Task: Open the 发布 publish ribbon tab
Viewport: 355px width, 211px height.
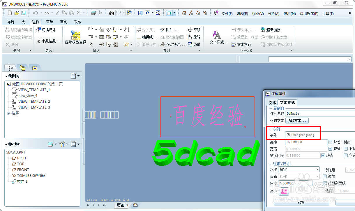Action: click(x=77, y=22)
